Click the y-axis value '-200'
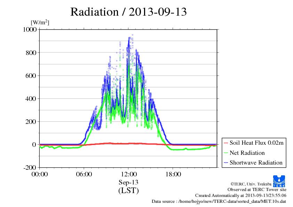 pyautogui.click(x=30, y=168)
